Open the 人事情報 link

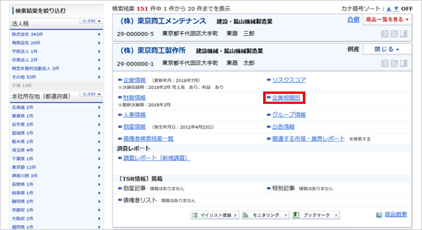coord(134,115)
